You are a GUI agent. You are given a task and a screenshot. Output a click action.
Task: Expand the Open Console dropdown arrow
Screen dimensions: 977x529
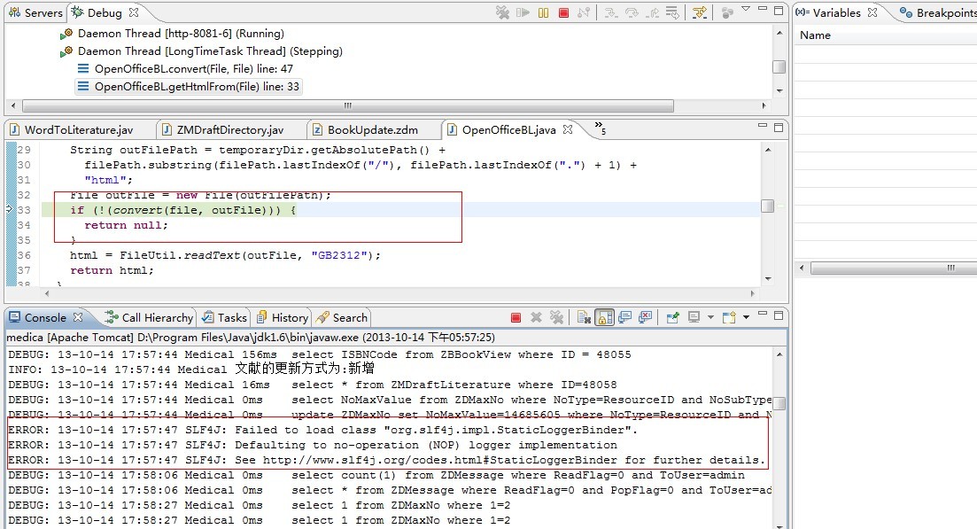746,317
